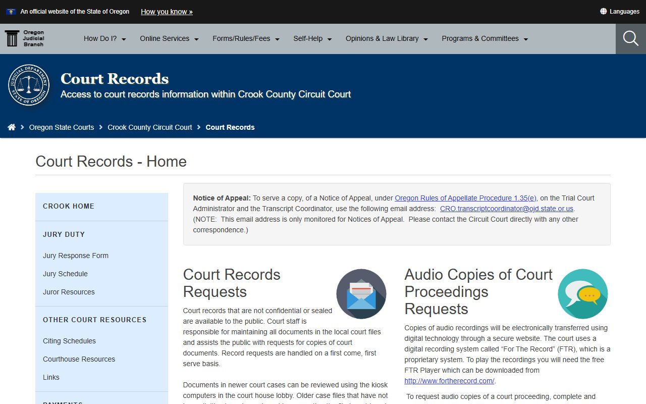Open Jury Schedule sidebar link
The height and width of the screenshot is (404, 646).
coord(65,274)
